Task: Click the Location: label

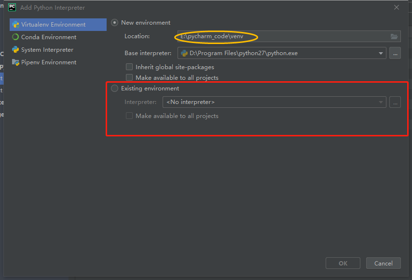Action: coord(137,36)
